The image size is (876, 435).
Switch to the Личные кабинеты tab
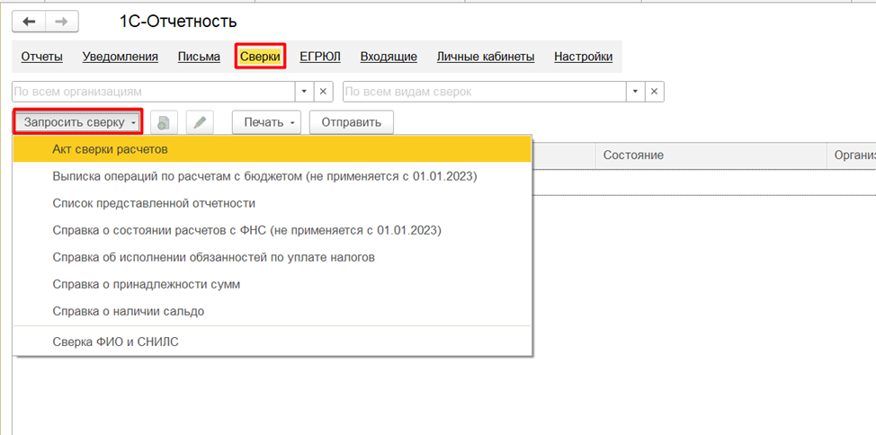pos(486,57)
